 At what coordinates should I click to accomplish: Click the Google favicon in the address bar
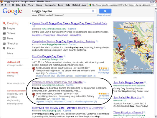pyautogui.click(x=90, y=5)
